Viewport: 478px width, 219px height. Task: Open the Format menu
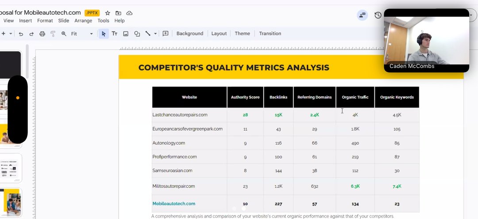(x=45, y=21)
